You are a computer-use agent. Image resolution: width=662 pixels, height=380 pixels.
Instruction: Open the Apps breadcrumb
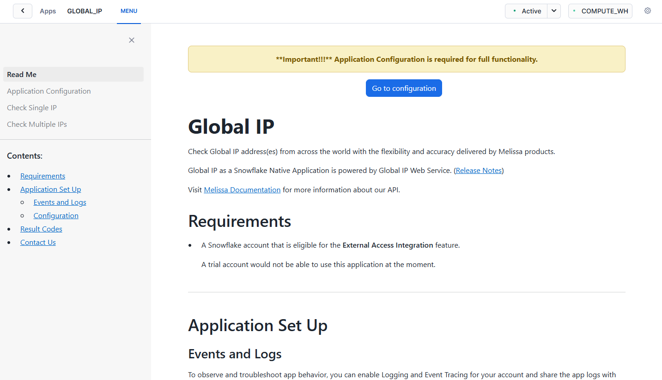pyautogui.click(x=48, y=11)
